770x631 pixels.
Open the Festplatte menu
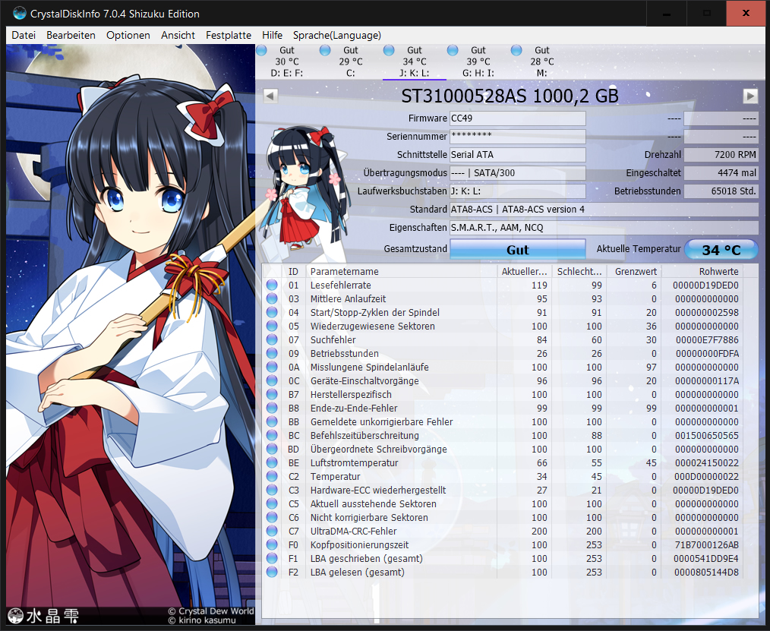[x=229, y=35]
